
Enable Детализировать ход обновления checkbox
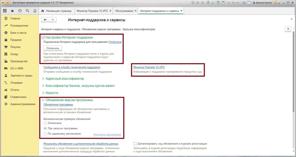(x=135, y=144)
